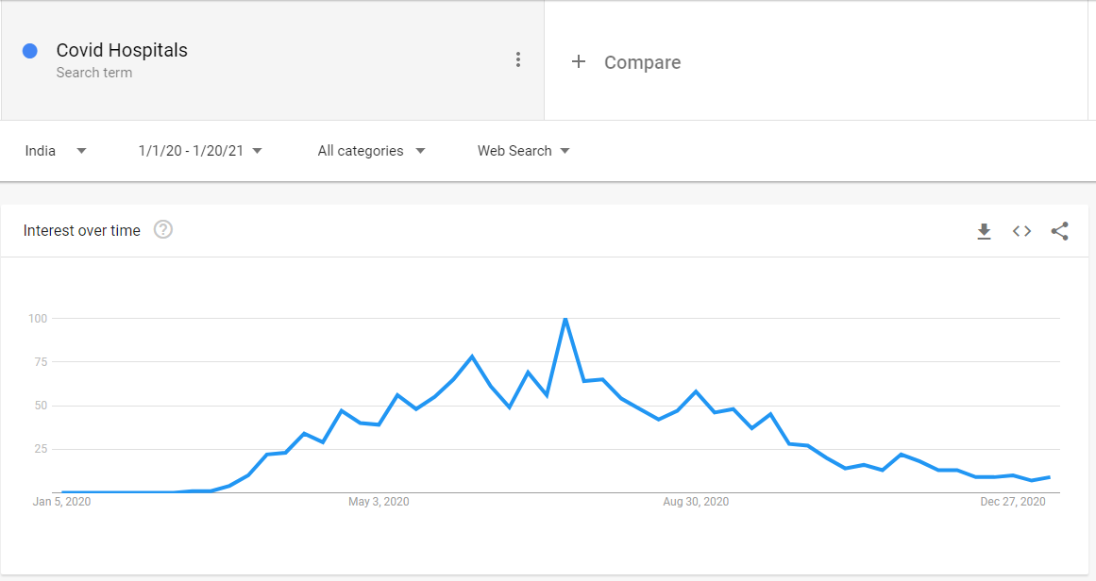1096x581 pixels.
Task: Click the Aug 30, 2020 axis label
Action: pos(696,502)
